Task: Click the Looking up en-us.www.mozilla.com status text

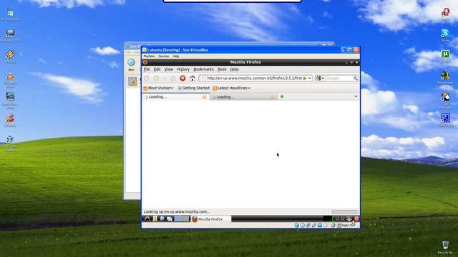Action: (177, 212)
